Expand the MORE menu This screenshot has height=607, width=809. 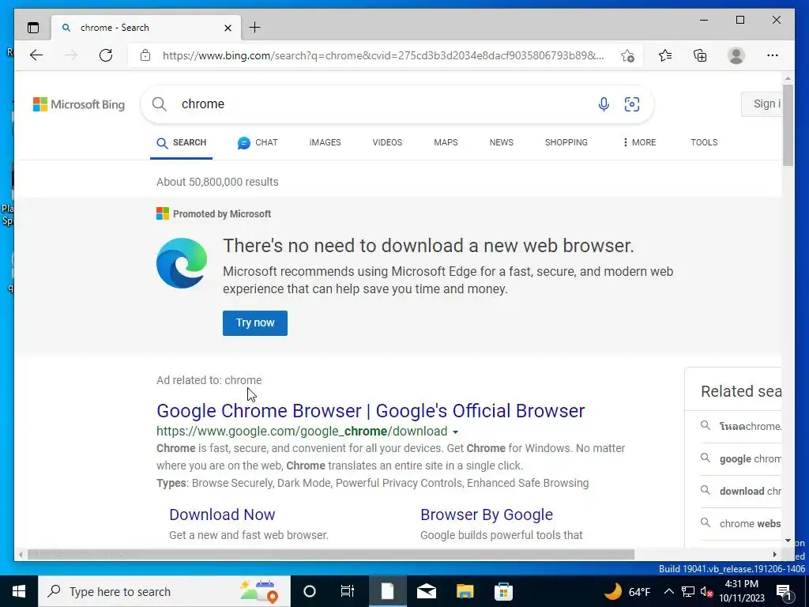tap(639, 142)
